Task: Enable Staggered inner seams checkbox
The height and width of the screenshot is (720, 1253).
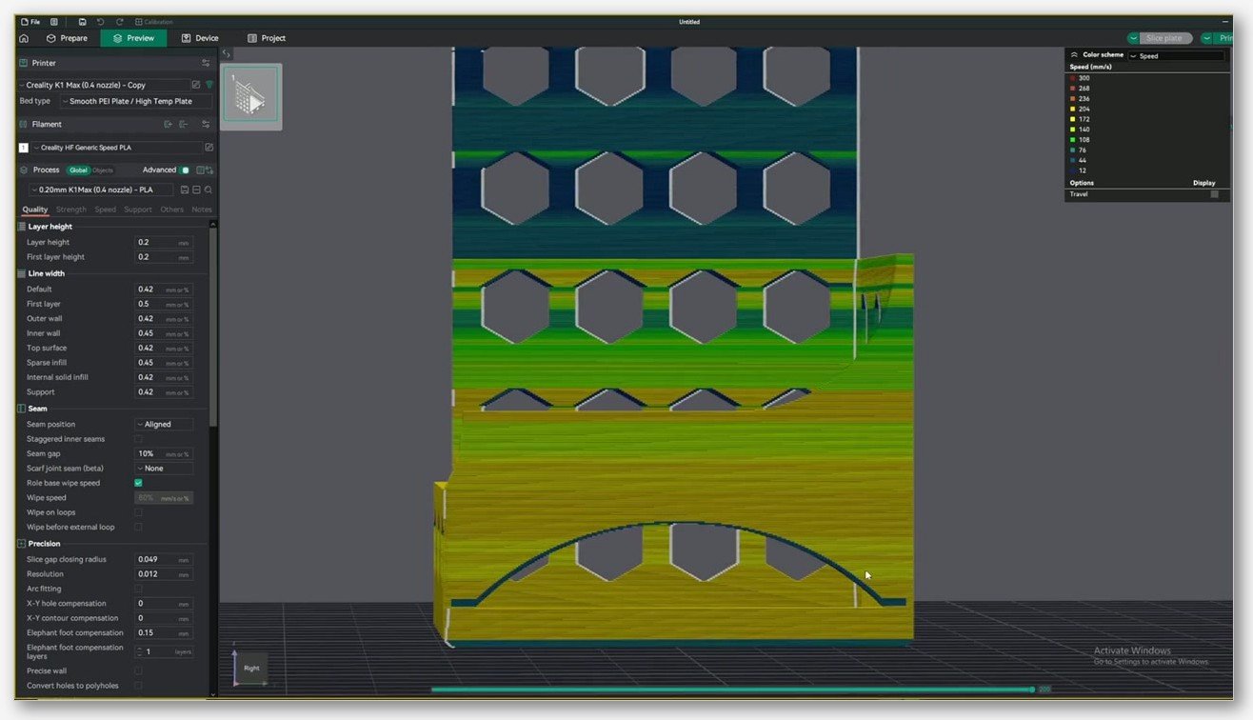Action: 138,439
